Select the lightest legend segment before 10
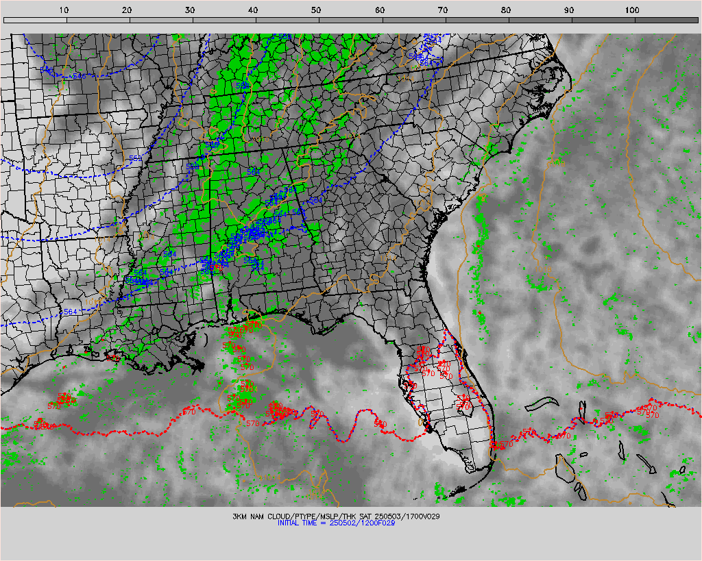Screen dimensions: 702x561 coord(35,20)
